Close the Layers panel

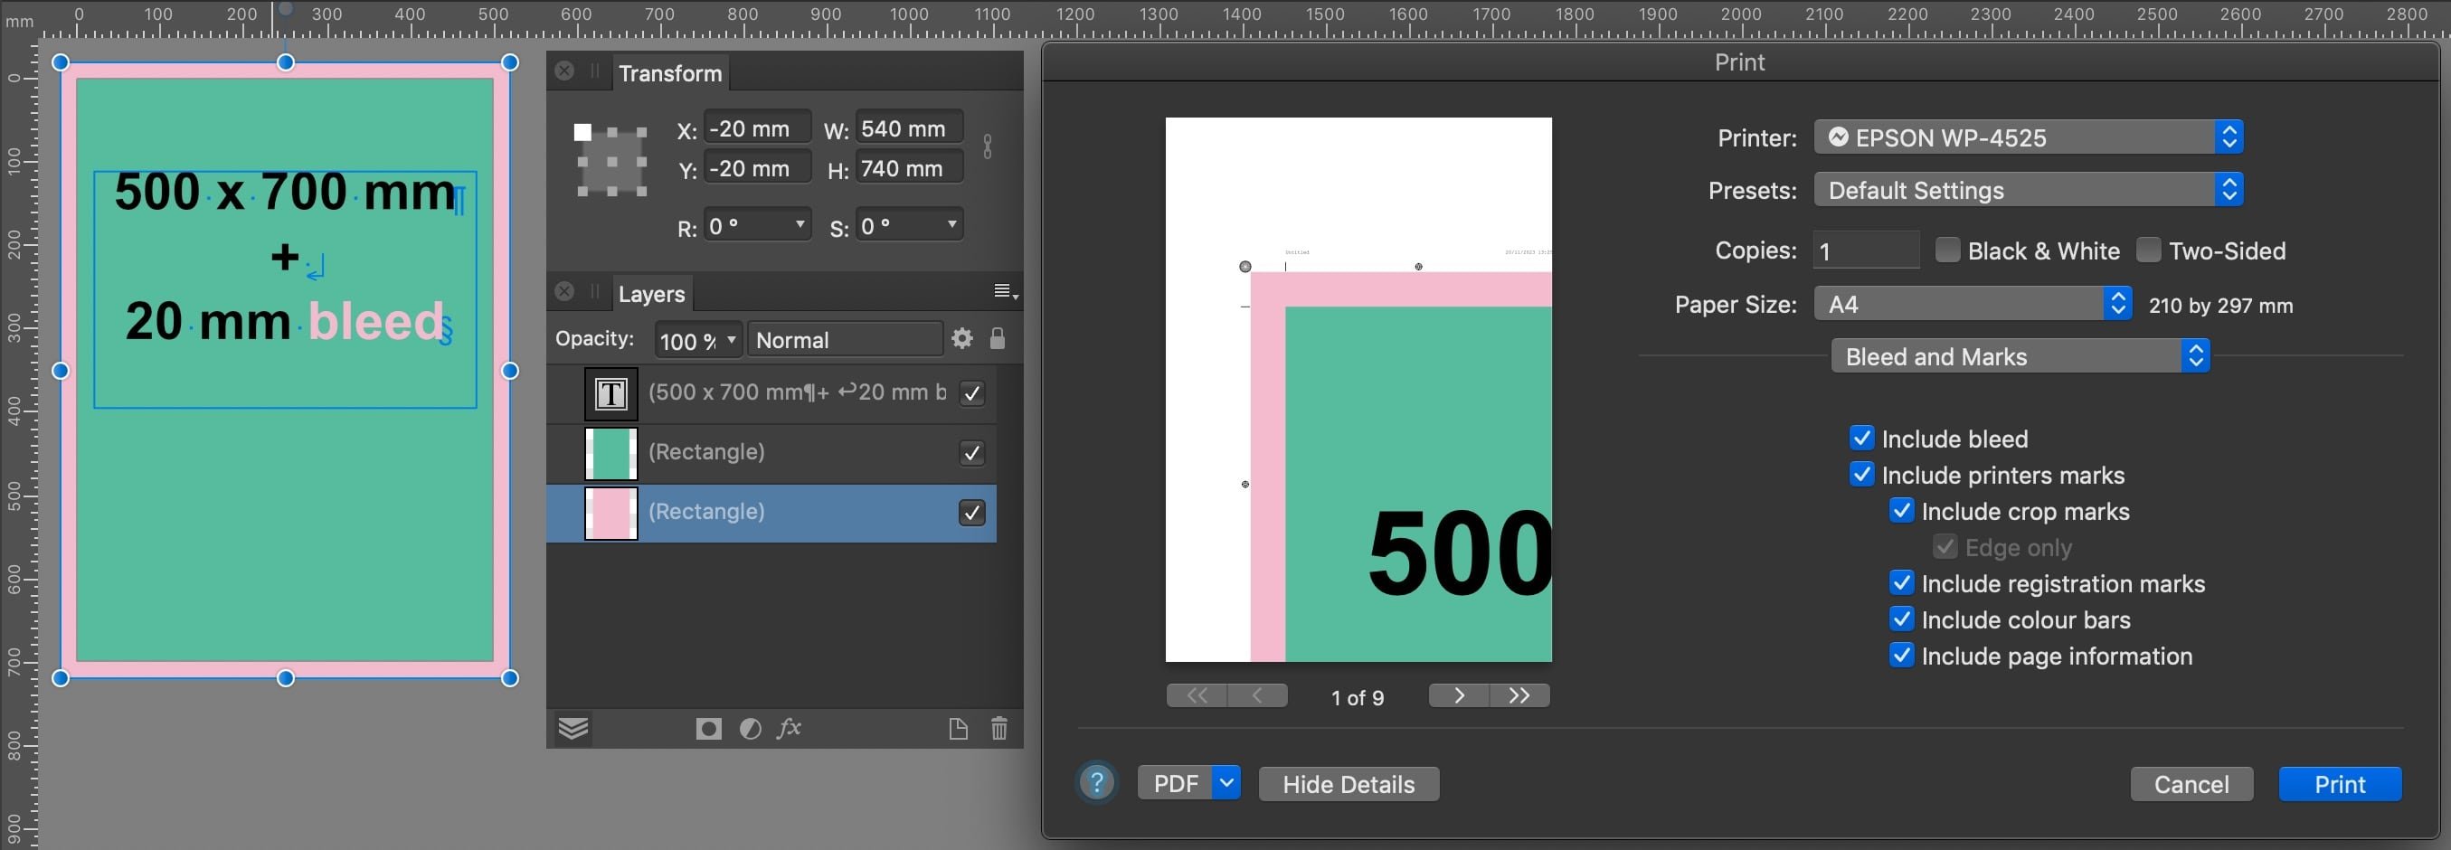click(x=564, y=292)
